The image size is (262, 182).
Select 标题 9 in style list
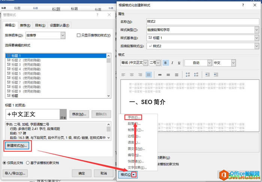click(x=56, y=91)
